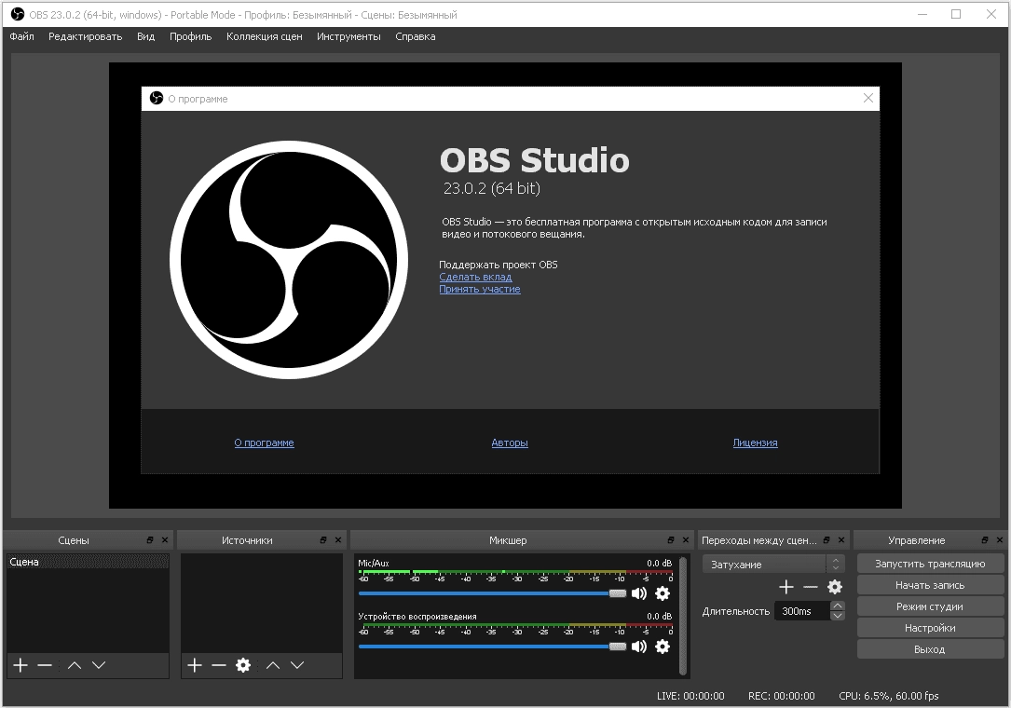Close the Переходы между сцен panel
Screen dimensions: 1011x708
(840, 540)
